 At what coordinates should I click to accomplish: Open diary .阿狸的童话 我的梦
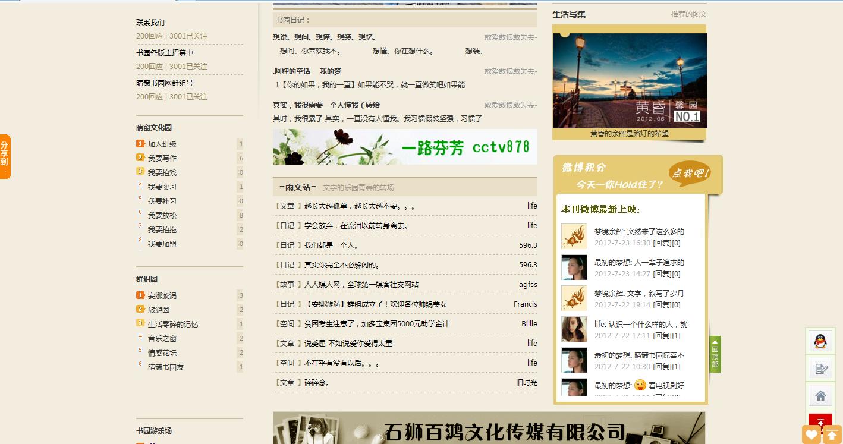(x=307, y=71)
